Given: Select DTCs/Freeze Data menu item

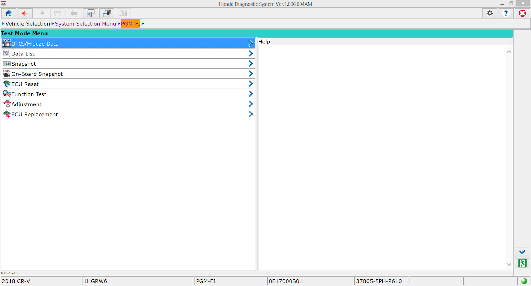Looking at the screenshot, I should point(129,43).
